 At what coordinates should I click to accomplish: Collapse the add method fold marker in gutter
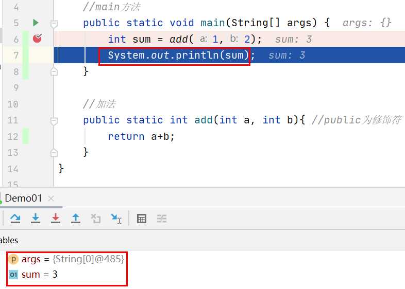coord(54,121)
